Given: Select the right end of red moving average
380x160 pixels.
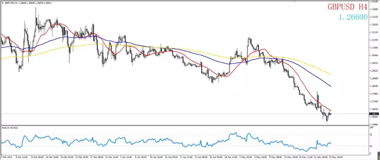Looking at the screenshot, I should tap(331, 111).
